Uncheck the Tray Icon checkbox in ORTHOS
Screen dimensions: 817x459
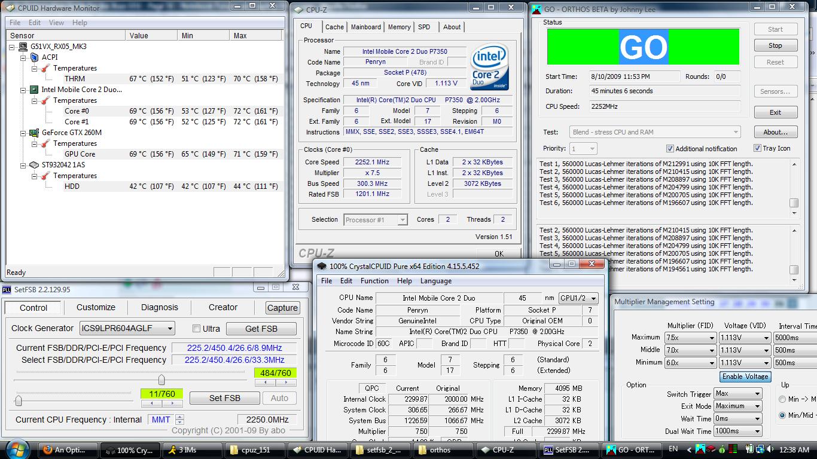pyautogui.click(x=757, y=148)
